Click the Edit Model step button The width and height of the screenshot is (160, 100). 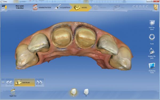(x=25, y=82)
